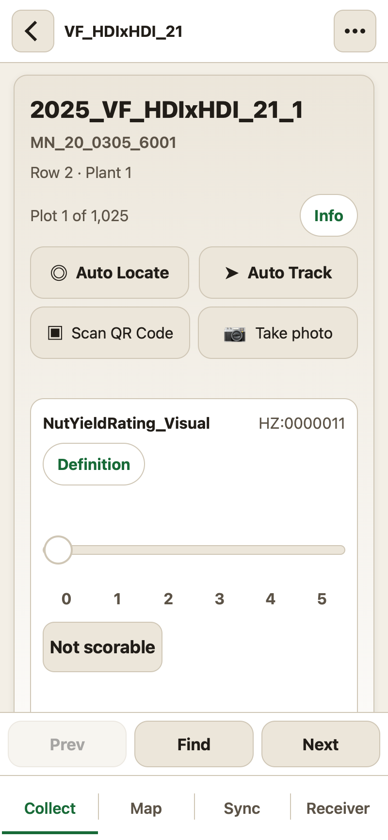Click plot name 2025_VF_HDIxHDI_21_1
388x840 pixels.
[x=167, y=110]
